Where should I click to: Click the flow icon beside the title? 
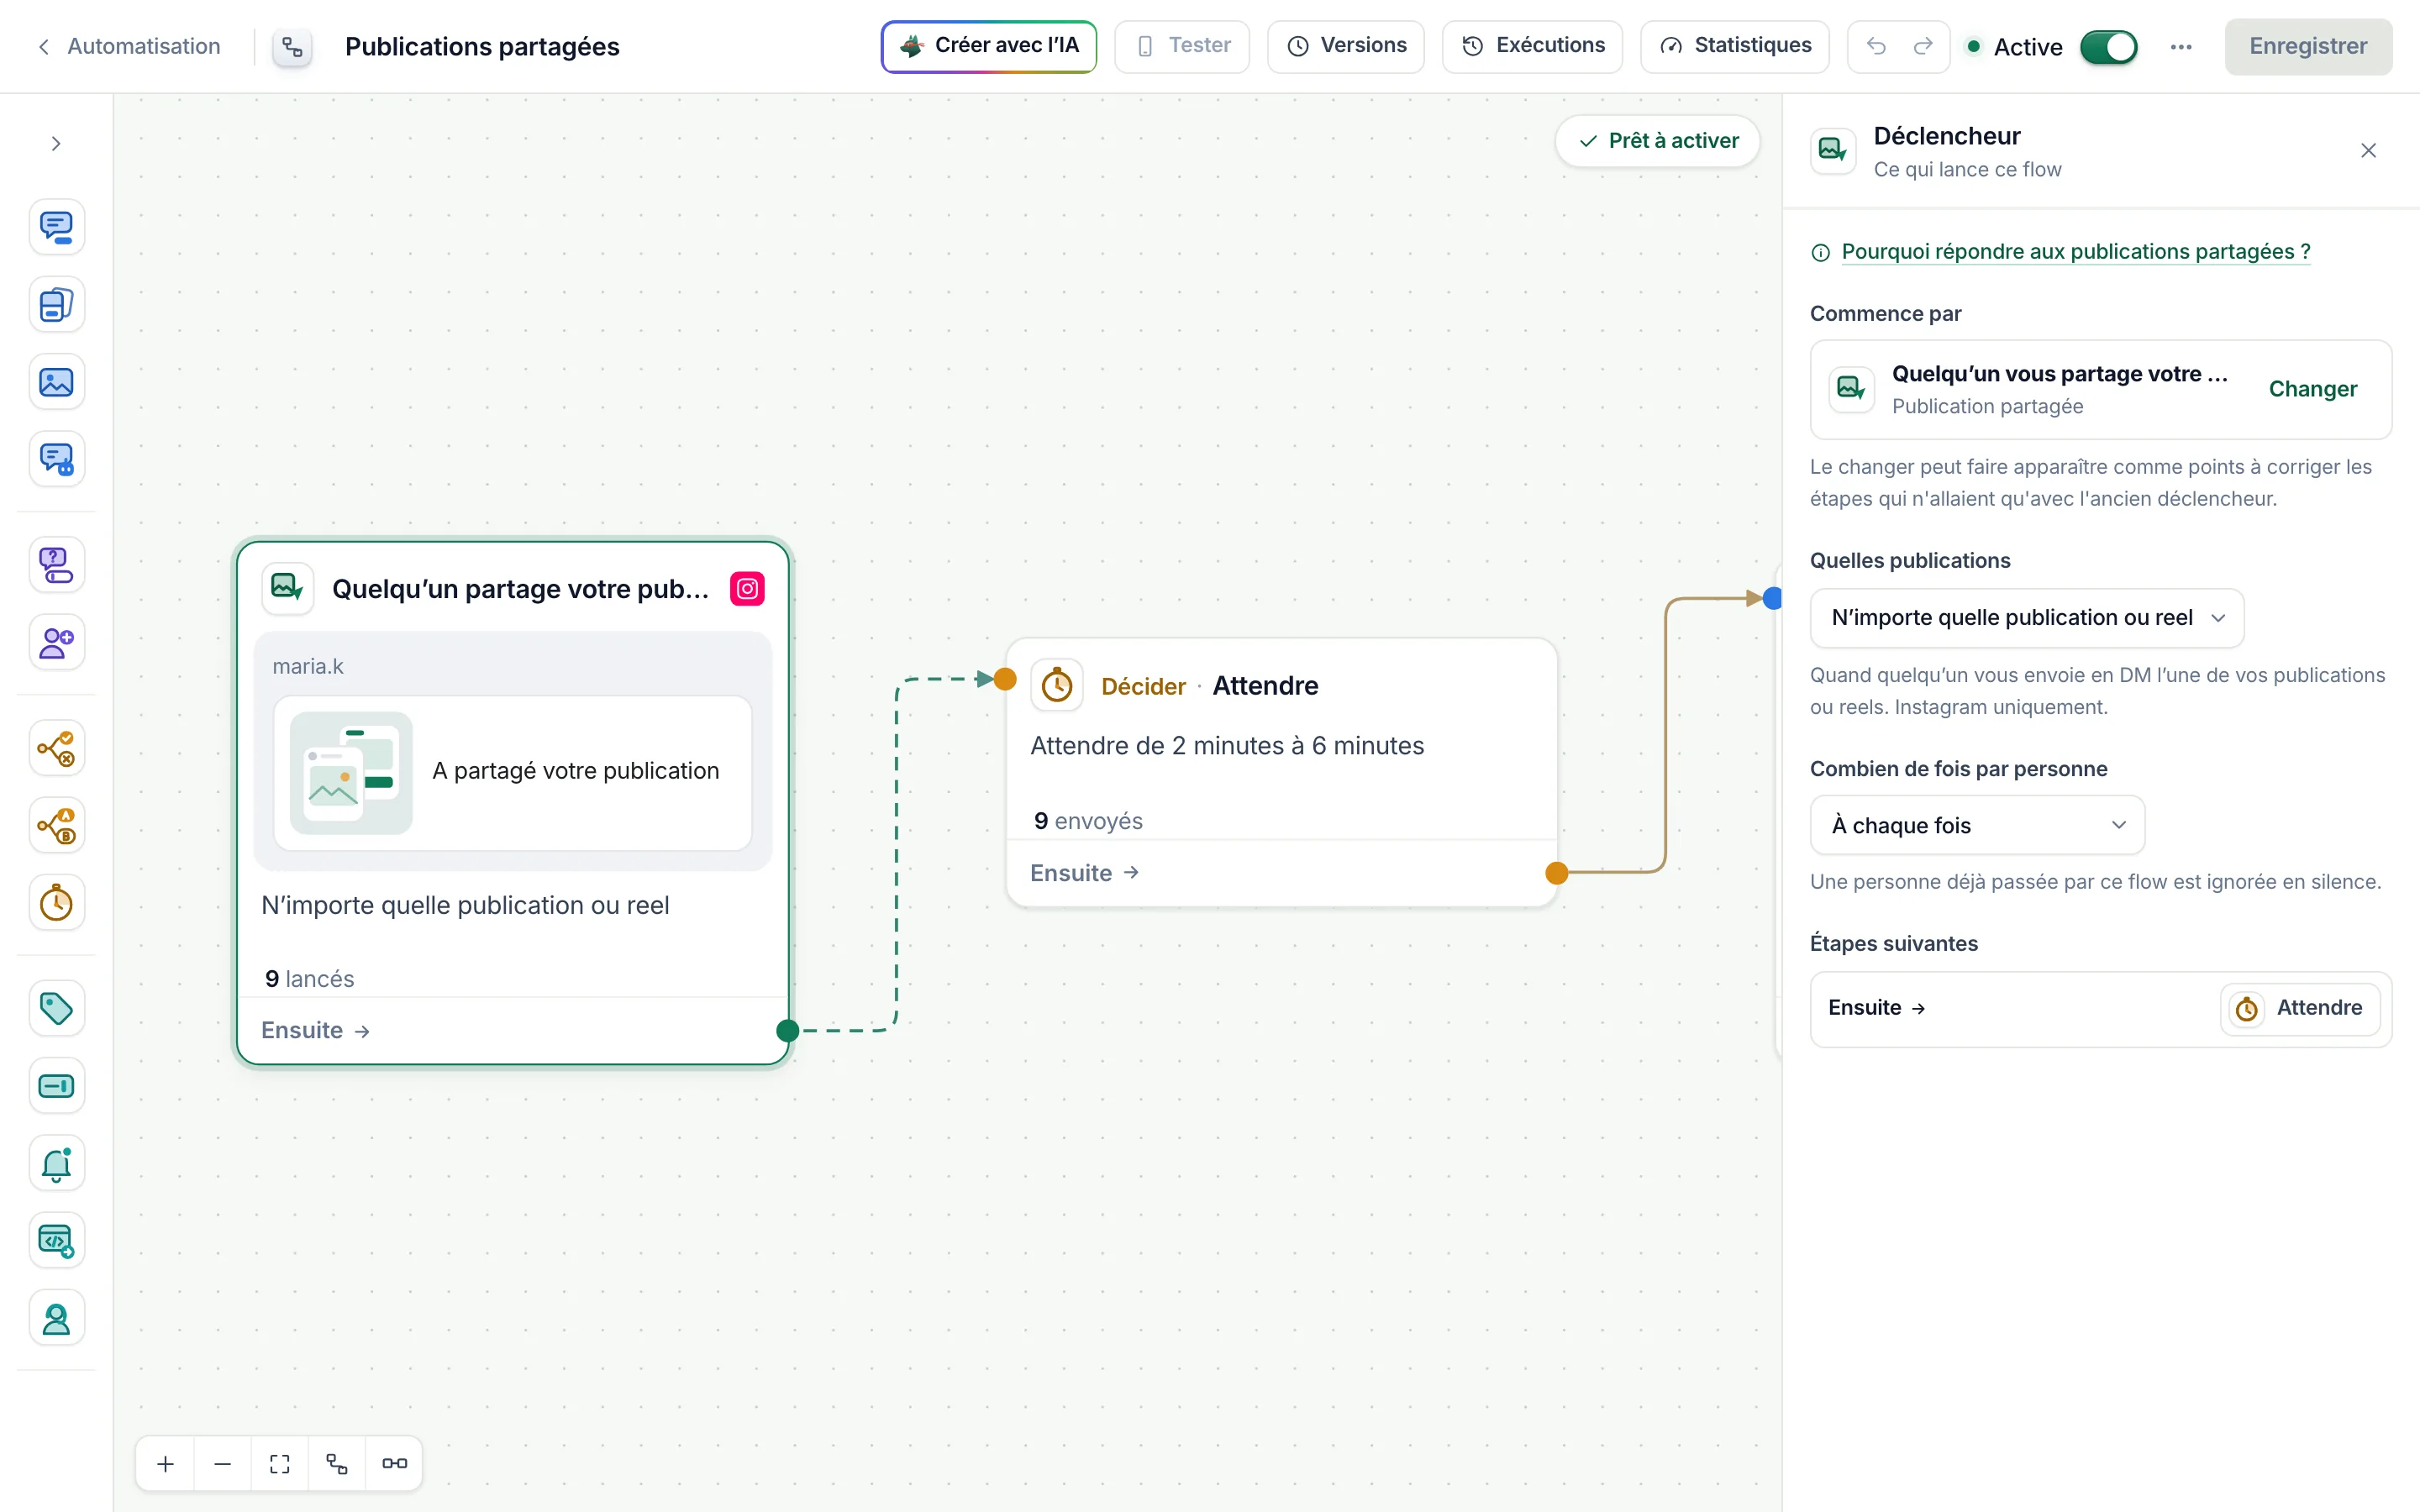tap(292, 47)
